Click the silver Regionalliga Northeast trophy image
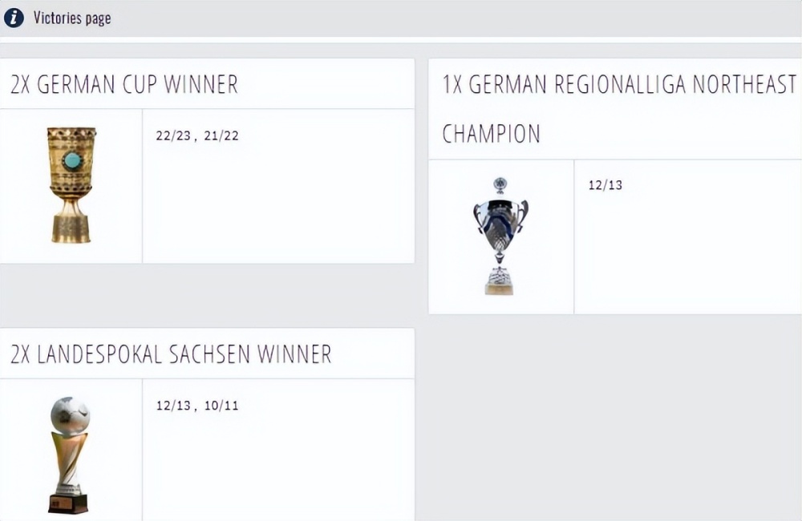The image size is (802, 521). 500,236
